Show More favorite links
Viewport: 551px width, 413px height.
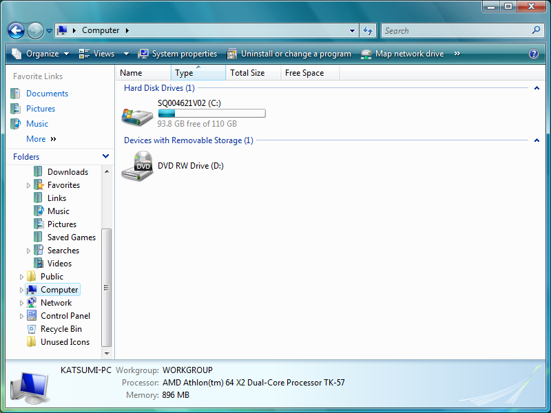pos(41,139)
